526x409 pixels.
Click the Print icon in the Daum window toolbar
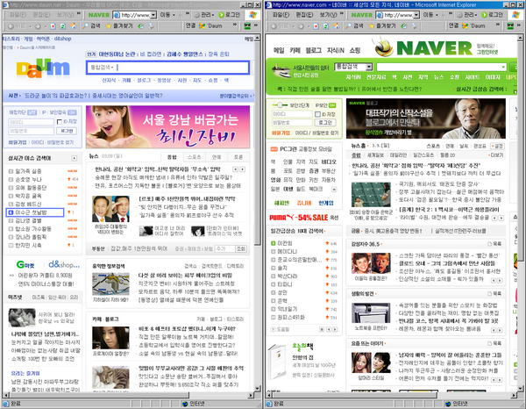pos(151,26)
